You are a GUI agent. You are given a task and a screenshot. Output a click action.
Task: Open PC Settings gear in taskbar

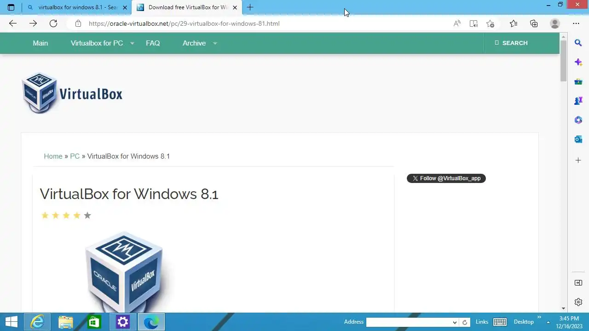122,322
